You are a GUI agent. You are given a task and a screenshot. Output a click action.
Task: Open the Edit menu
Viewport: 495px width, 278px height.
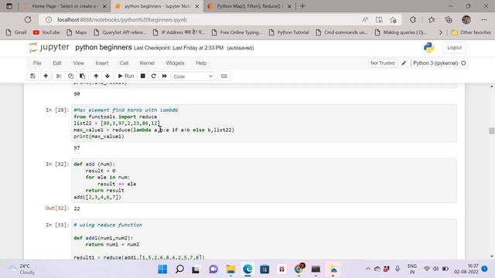[x=57, y=63]
